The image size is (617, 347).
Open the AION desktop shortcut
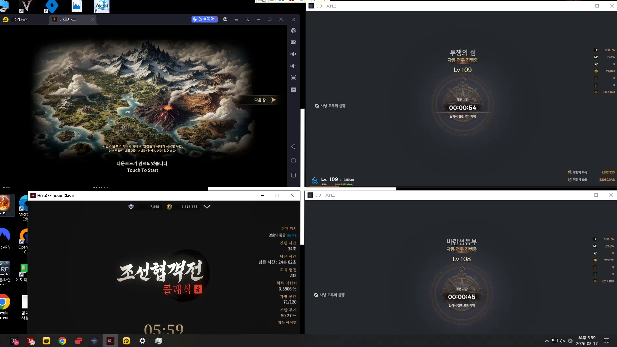pos(102,7)
